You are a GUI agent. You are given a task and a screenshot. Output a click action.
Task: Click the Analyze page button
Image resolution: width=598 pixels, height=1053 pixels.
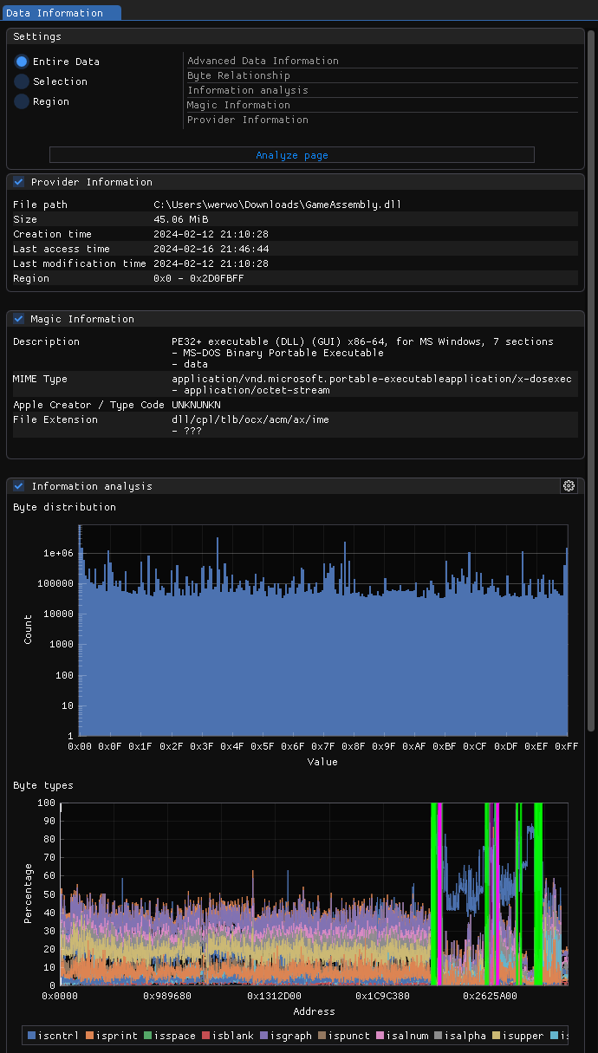coord(291,155)
